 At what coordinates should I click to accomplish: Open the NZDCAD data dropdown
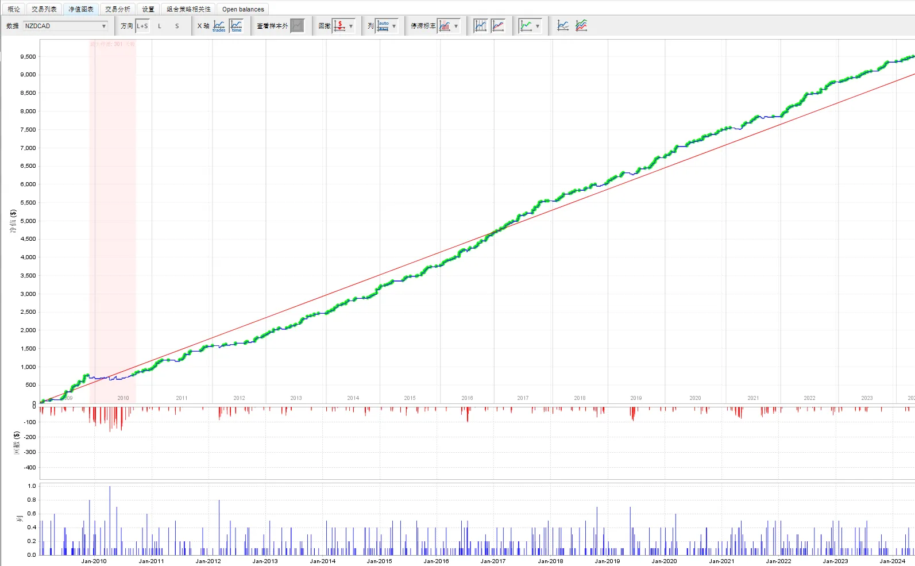(x=65, y=26)
